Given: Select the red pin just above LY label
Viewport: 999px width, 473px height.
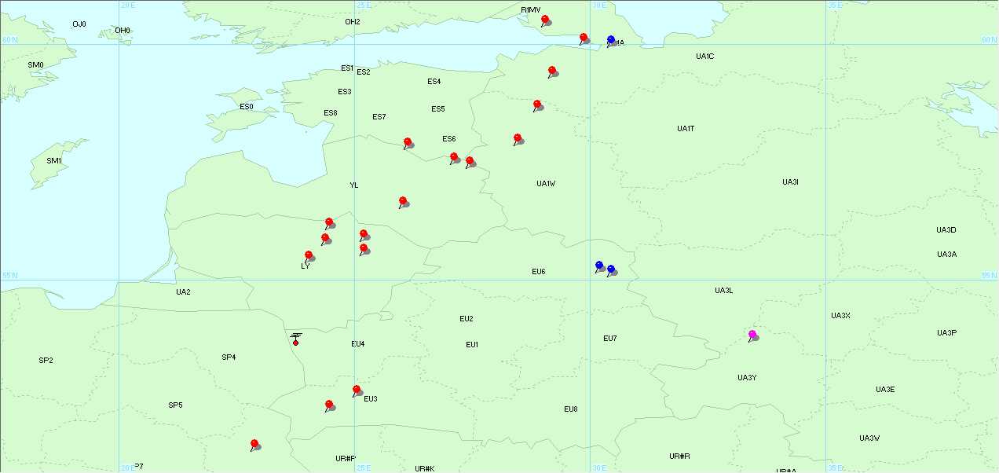Looking at the screenshot, I should pos(309,255).
